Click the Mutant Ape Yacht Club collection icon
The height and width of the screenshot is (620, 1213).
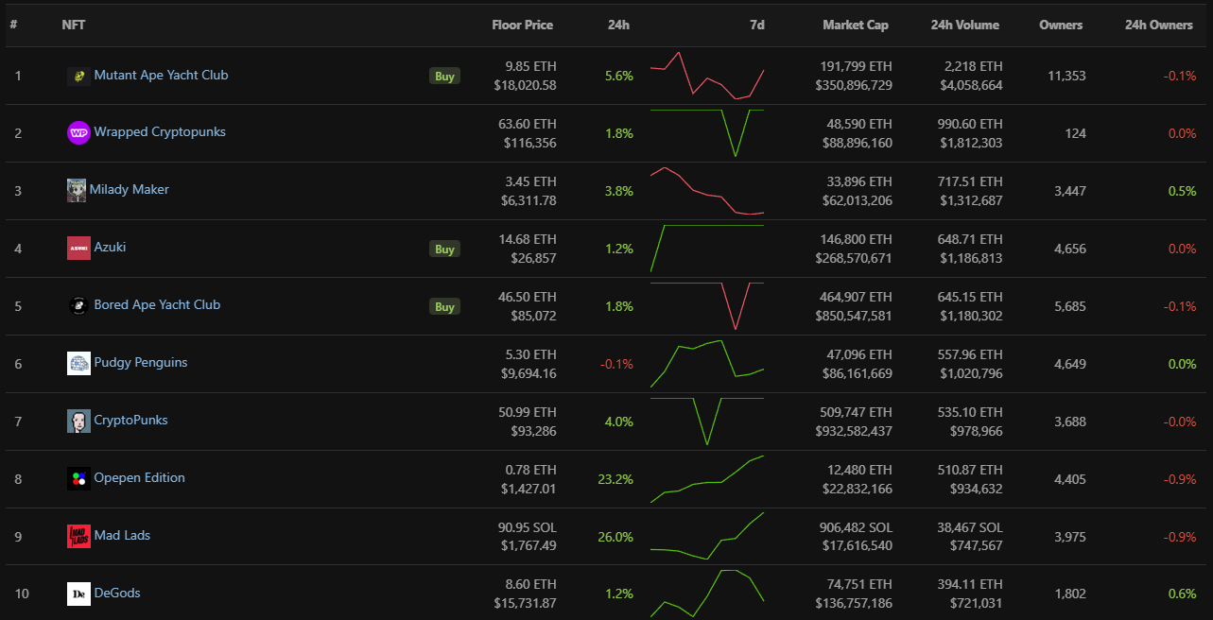(78, 76)
